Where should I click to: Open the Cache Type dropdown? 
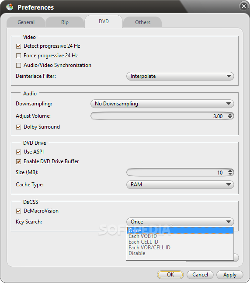tap(180, 185)
